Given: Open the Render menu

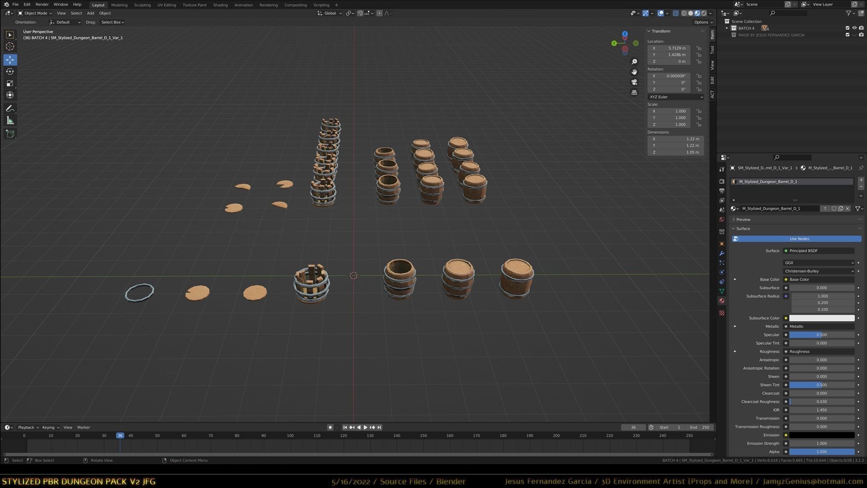Looking at the screenshot, I should point(42,5).
